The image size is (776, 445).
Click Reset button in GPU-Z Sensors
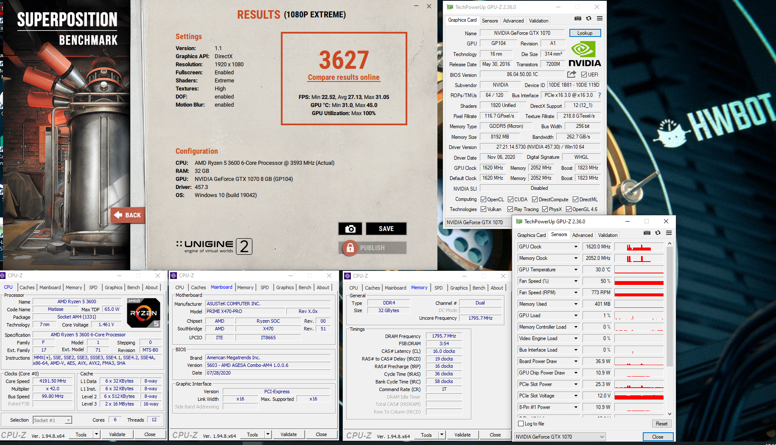point(661,424)
